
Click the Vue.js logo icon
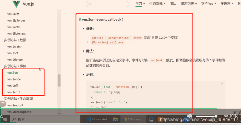[x=16, y=4]
